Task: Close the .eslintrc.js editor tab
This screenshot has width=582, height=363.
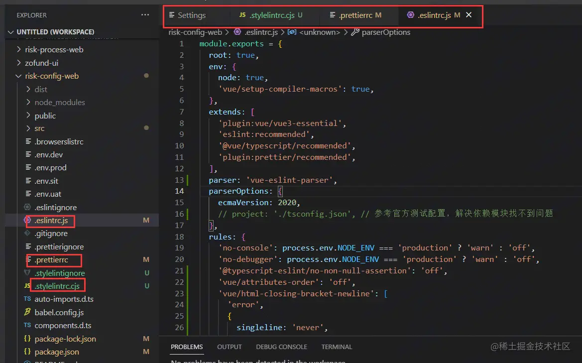Action: (468, 15)
